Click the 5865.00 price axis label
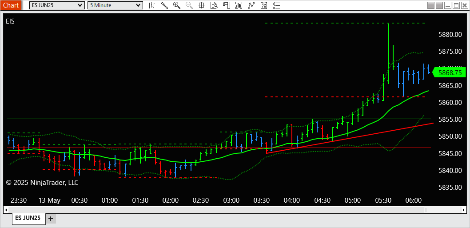This screenshot has width=470, height=228. click(x=450, y=86)
